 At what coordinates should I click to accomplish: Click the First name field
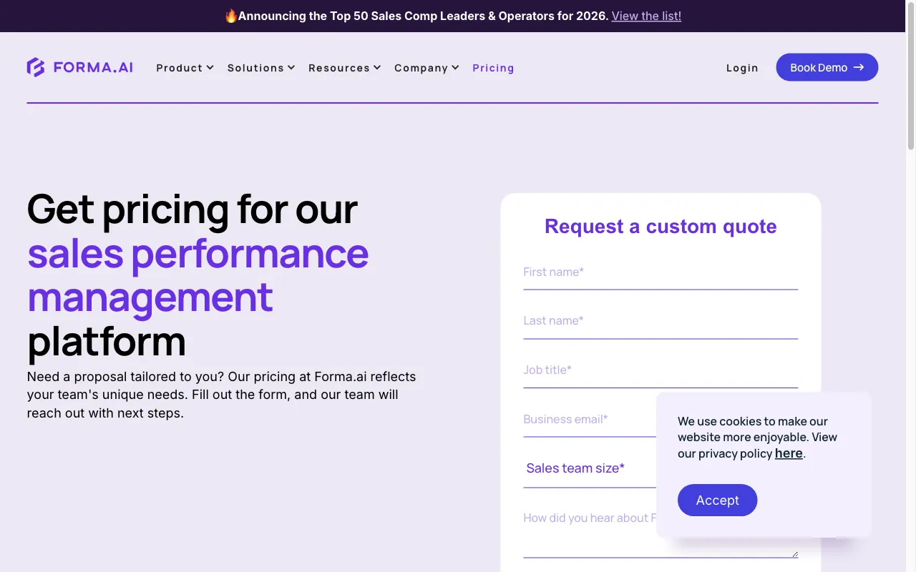[661, 273]
